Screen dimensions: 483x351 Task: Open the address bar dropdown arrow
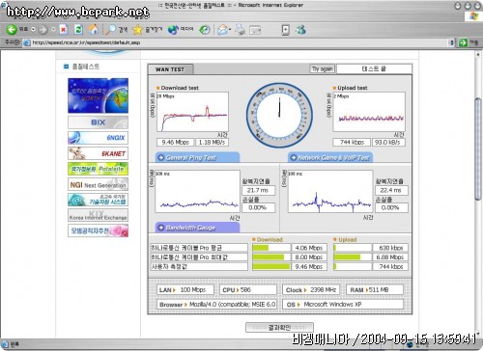(x=452, y=42)
